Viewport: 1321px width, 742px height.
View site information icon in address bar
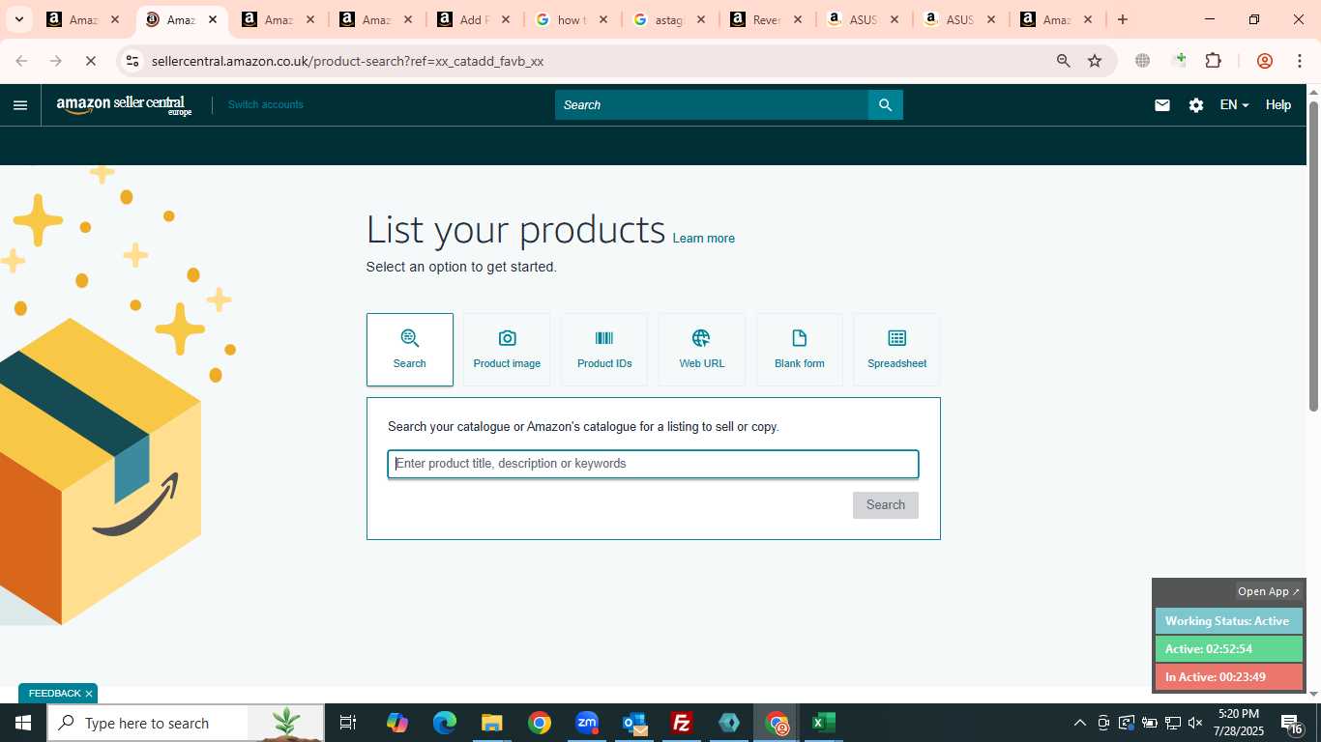pos(132,61)
